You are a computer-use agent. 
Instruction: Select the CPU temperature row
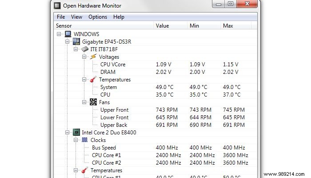[155, 94]
